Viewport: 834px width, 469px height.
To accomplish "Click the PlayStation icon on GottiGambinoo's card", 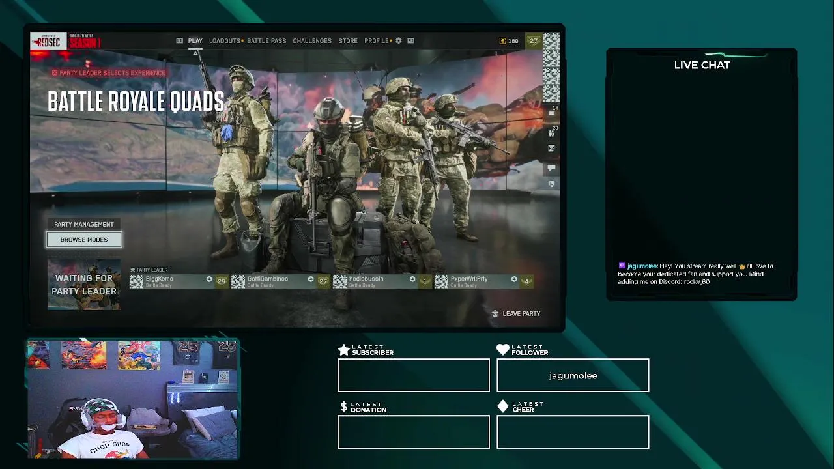I will (311, 279).
